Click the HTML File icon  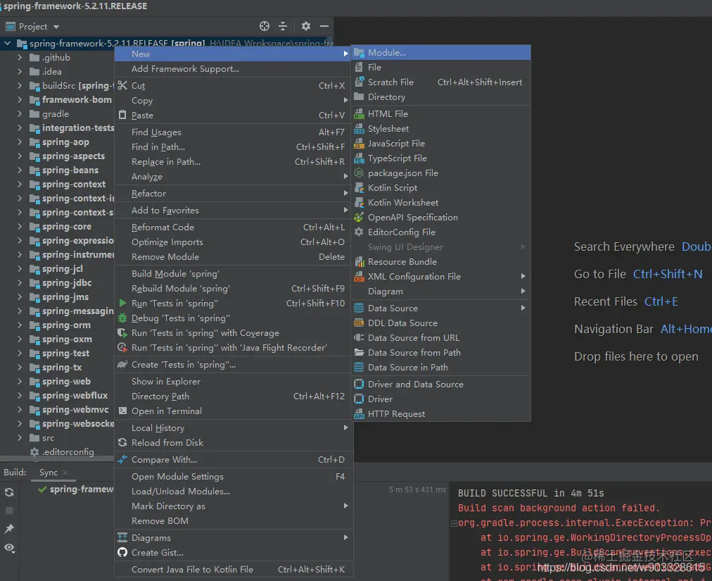coord(360,113)
